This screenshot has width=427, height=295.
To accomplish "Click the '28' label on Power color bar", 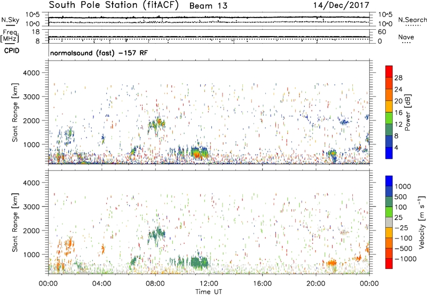I will click(x=398, y=78).
